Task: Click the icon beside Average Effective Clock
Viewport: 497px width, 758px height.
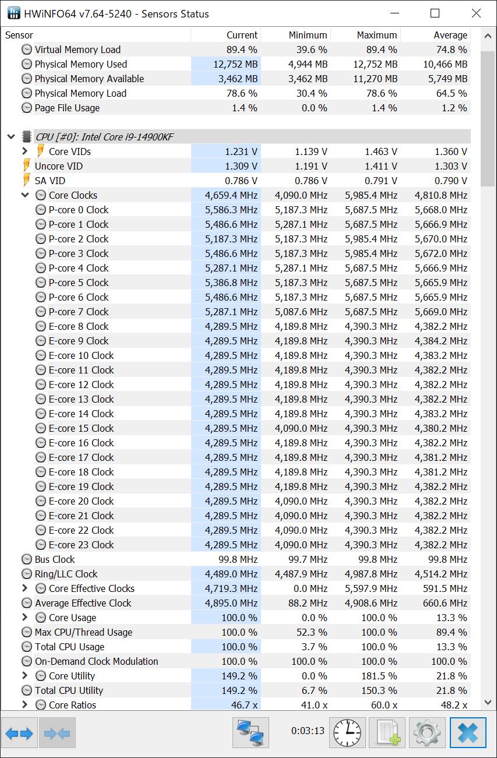Action: tap(27, 603)
